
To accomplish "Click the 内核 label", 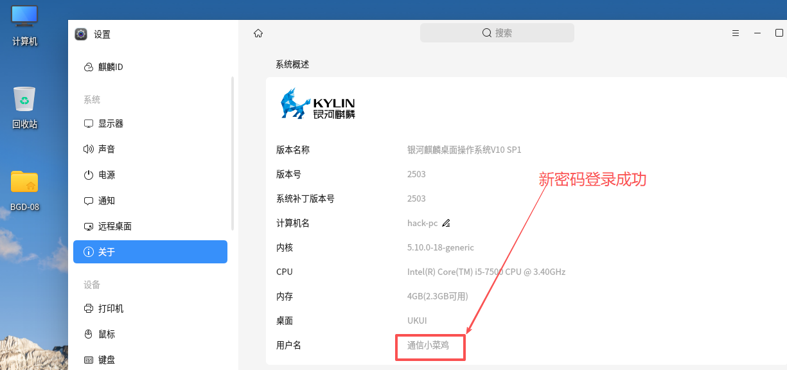I will tap(285, 247).
